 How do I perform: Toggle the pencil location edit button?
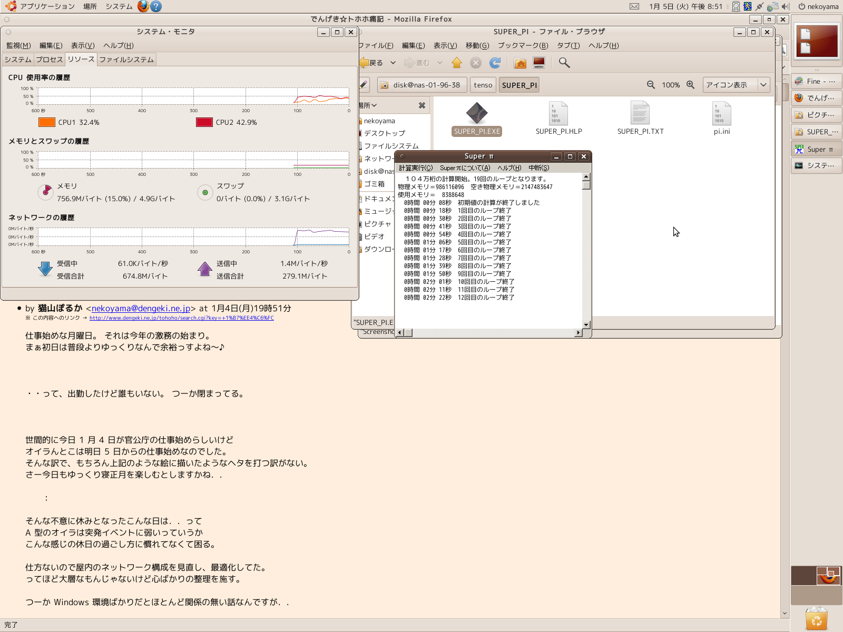364,85
